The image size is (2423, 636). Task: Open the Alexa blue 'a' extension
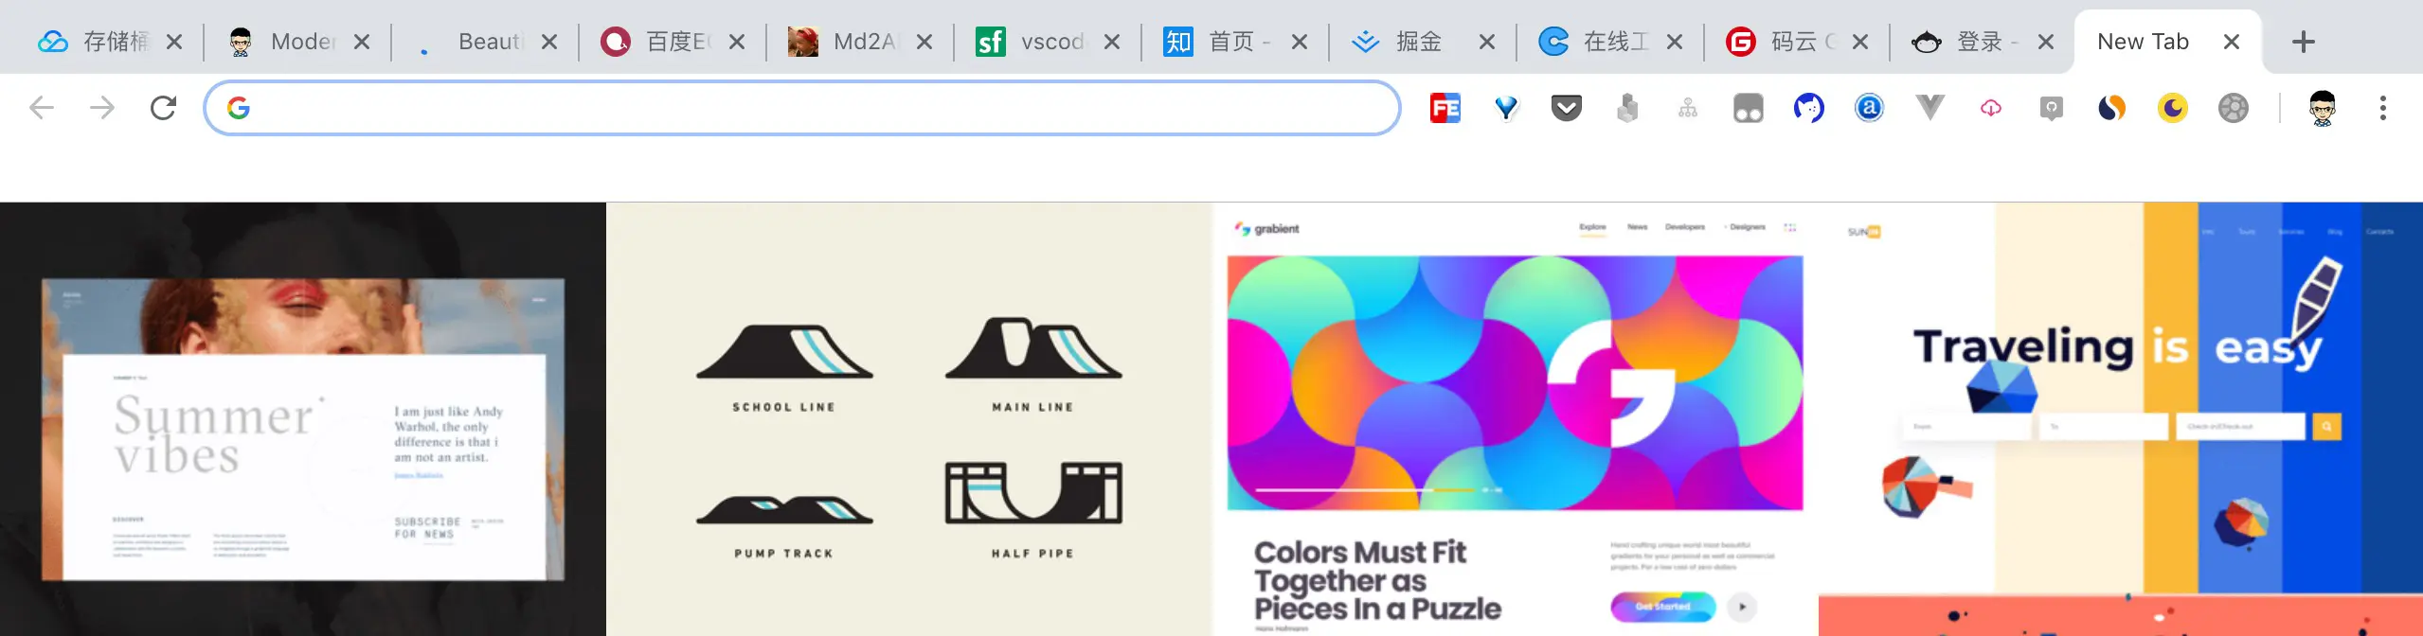pyautogui.click(x=1869, y=109)
